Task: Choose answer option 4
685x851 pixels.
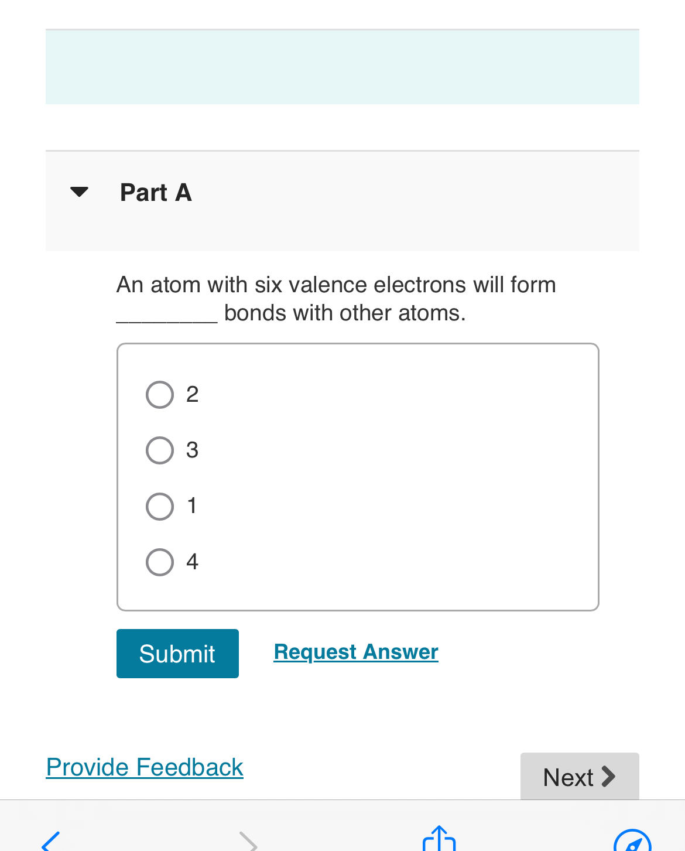Action: (x=159, y=562)
